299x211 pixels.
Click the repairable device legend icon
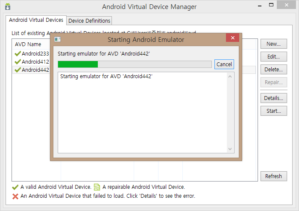97,187
